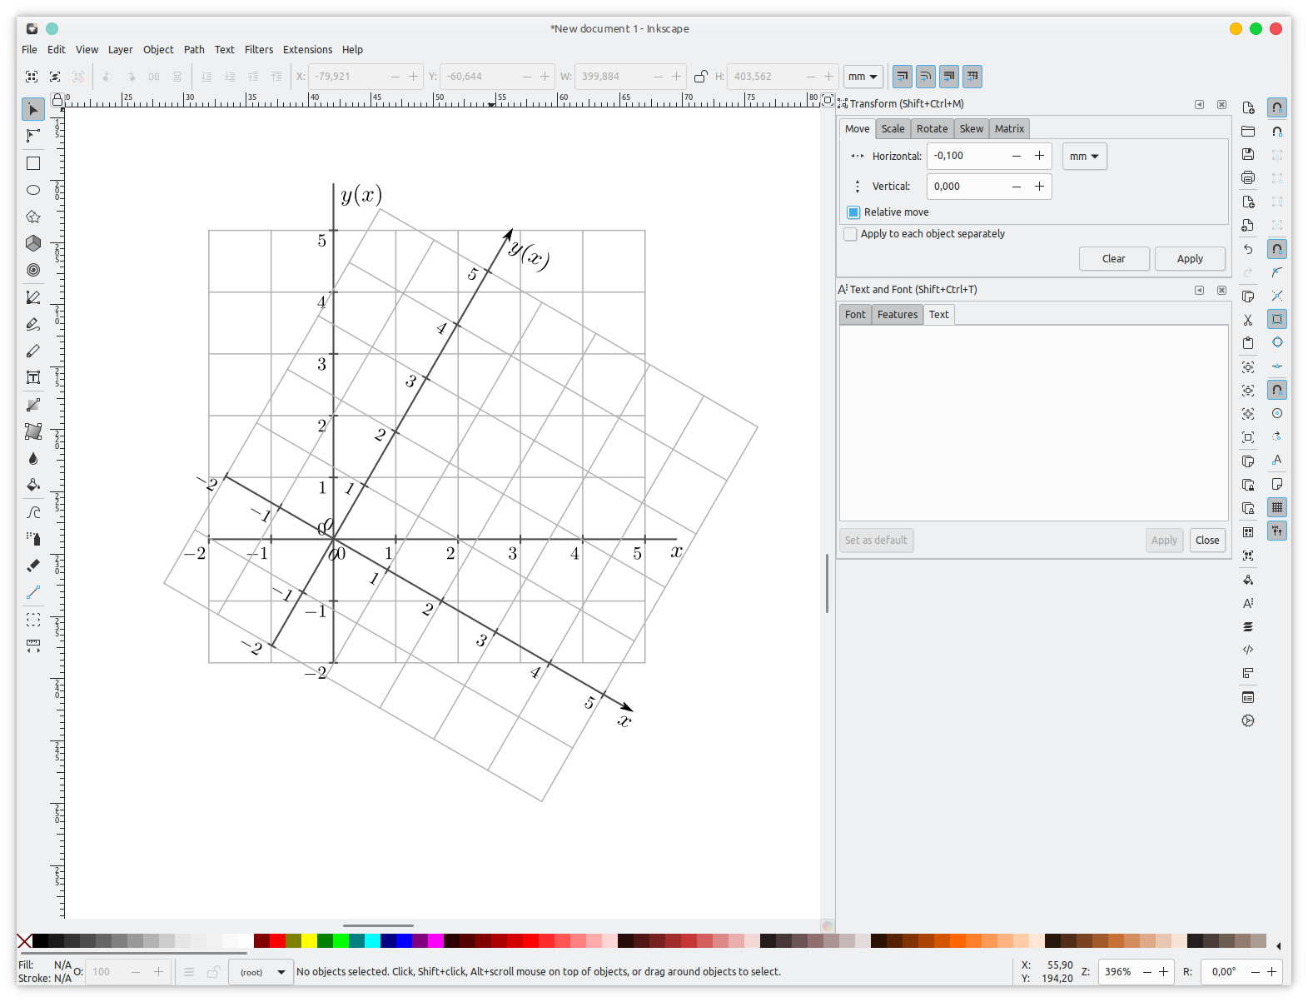Click the Undo icon in command bar

coord(1248,249)
